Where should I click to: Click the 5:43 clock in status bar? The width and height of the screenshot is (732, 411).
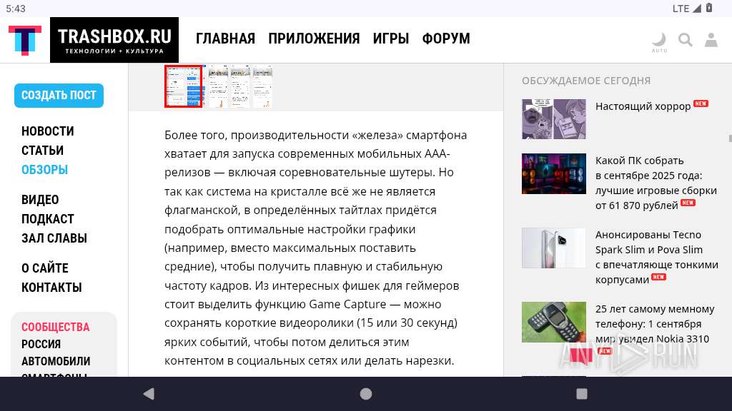click(16, 9)
